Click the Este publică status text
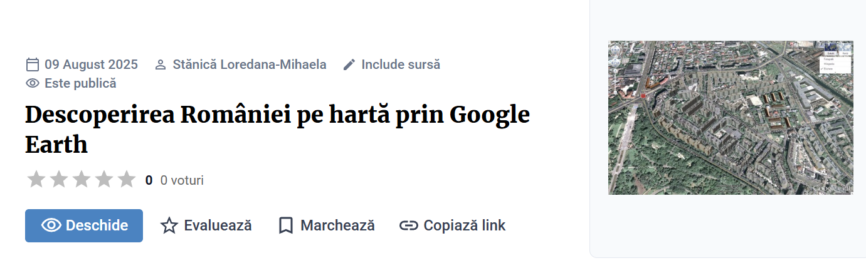Image resolution: width=866 pixels, height=263 pixels. [x=80, y=83]
